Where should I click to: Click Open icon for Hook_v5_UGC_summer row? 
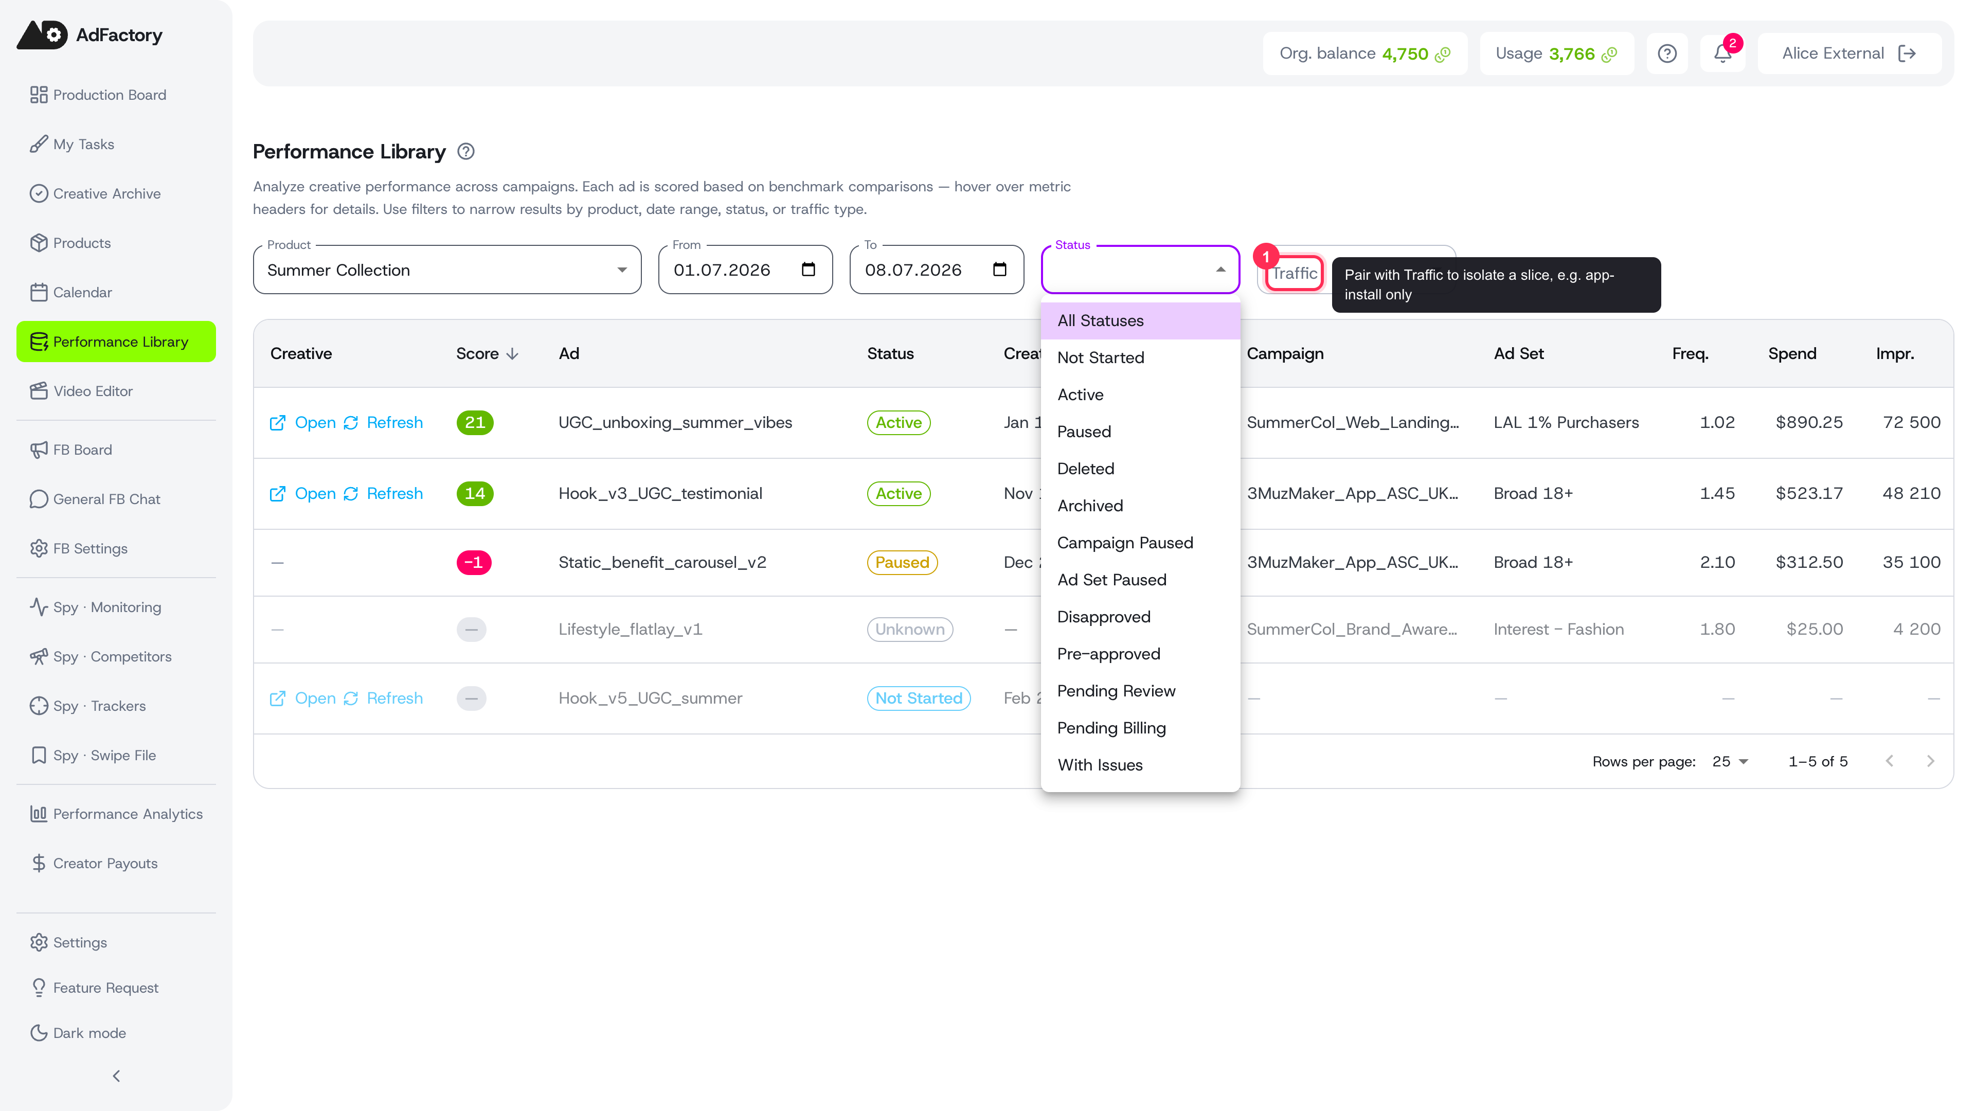278,698
